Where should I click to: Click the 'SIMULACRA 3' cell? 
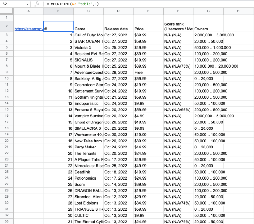[88, 128]
